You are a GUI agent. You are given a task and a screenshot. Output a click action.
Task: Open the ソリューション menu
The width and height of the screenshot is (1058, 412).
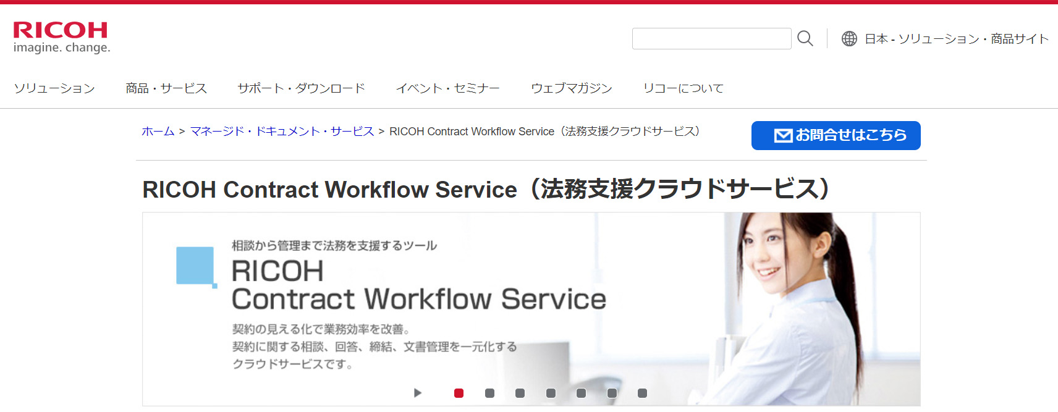[x=54, y=88]
